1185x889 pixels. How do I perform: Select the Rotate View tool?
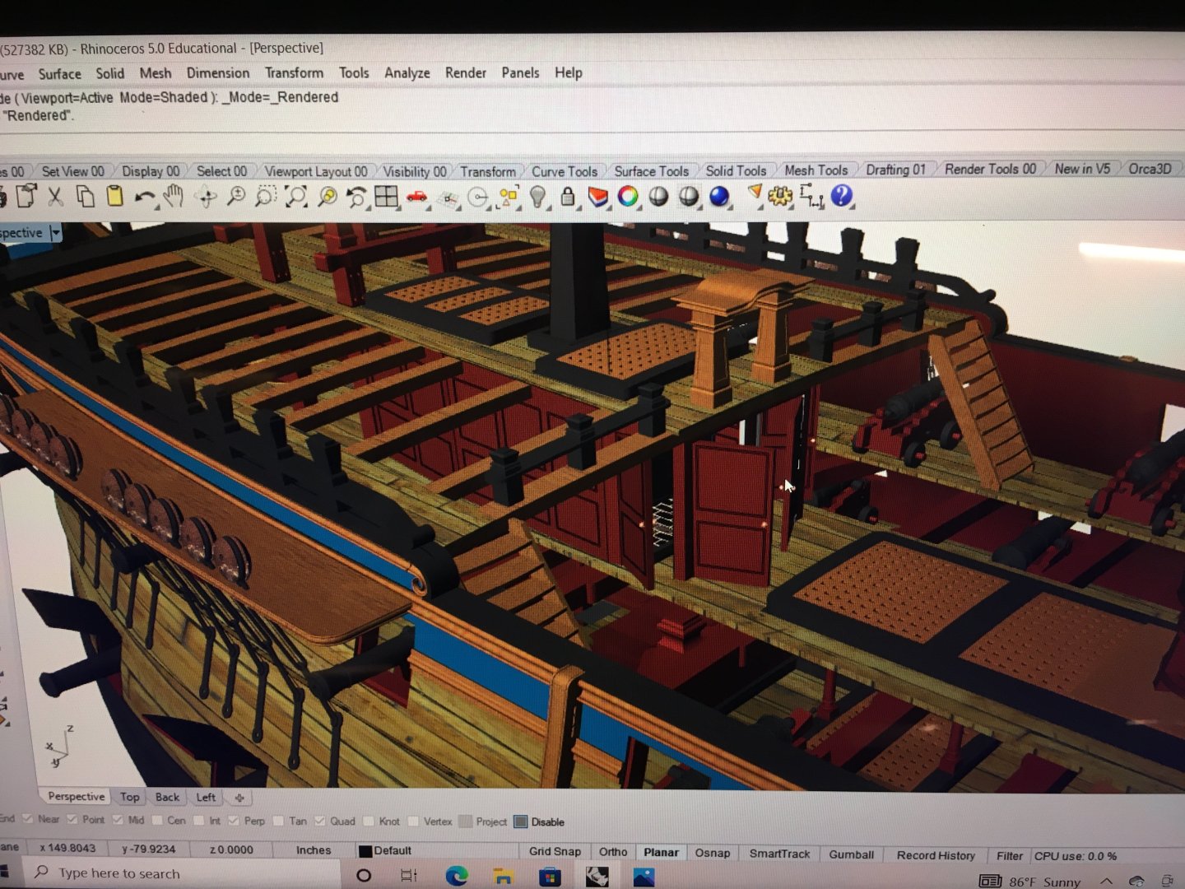[206, 197]
